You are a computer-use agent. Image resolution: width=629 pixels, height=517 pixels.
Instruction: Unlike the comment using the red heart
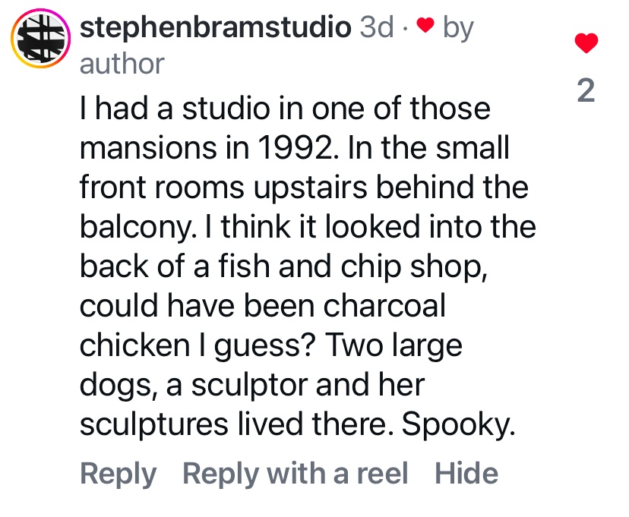[x=584, y=43]
